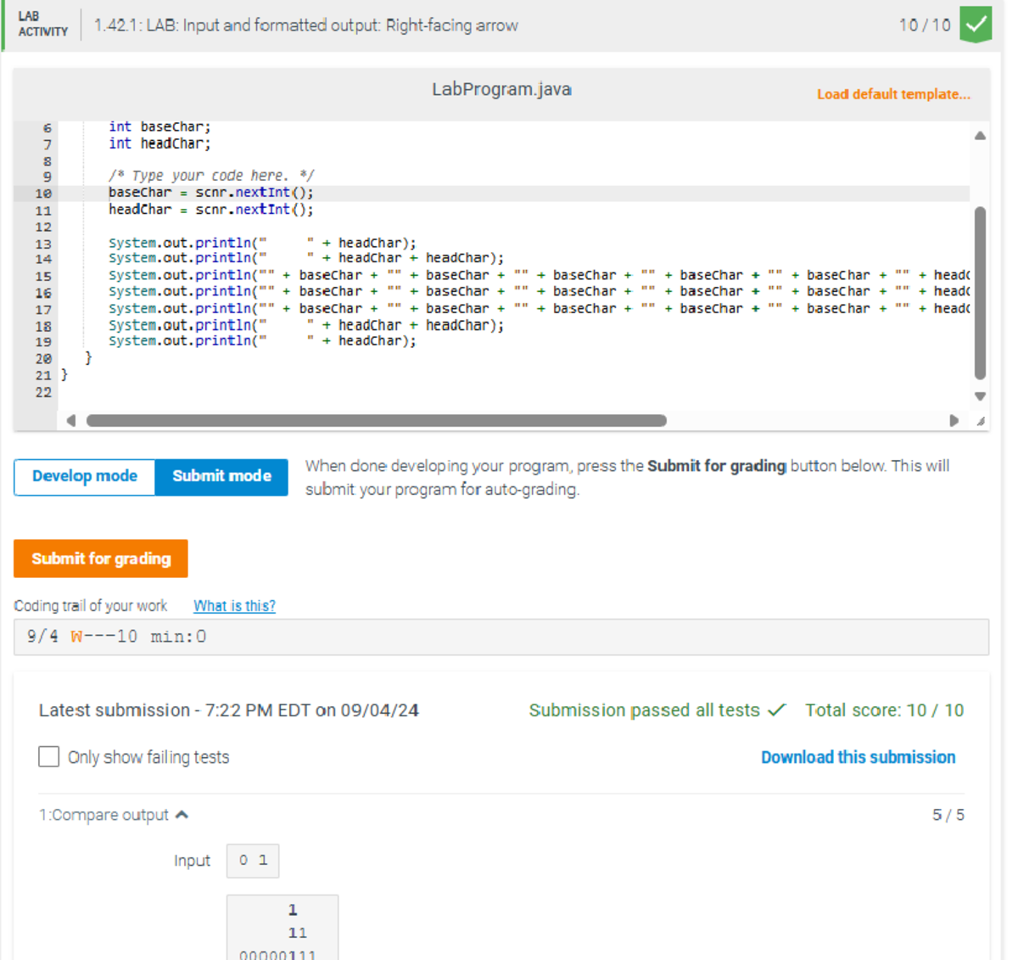Screen dimensions: 1018x960
Task: Click the Input box showing 0 1
Action: click(252, 860)
